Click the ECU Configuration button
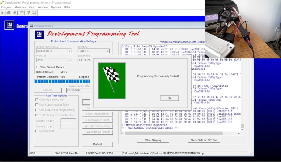The width and height of the screenshot is (281, 162). point(97,114)
